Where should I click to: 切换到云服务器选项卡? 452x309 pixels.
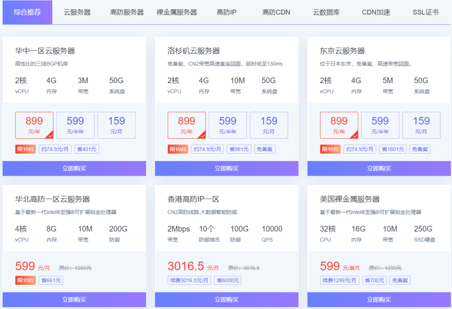click(76, 12)
